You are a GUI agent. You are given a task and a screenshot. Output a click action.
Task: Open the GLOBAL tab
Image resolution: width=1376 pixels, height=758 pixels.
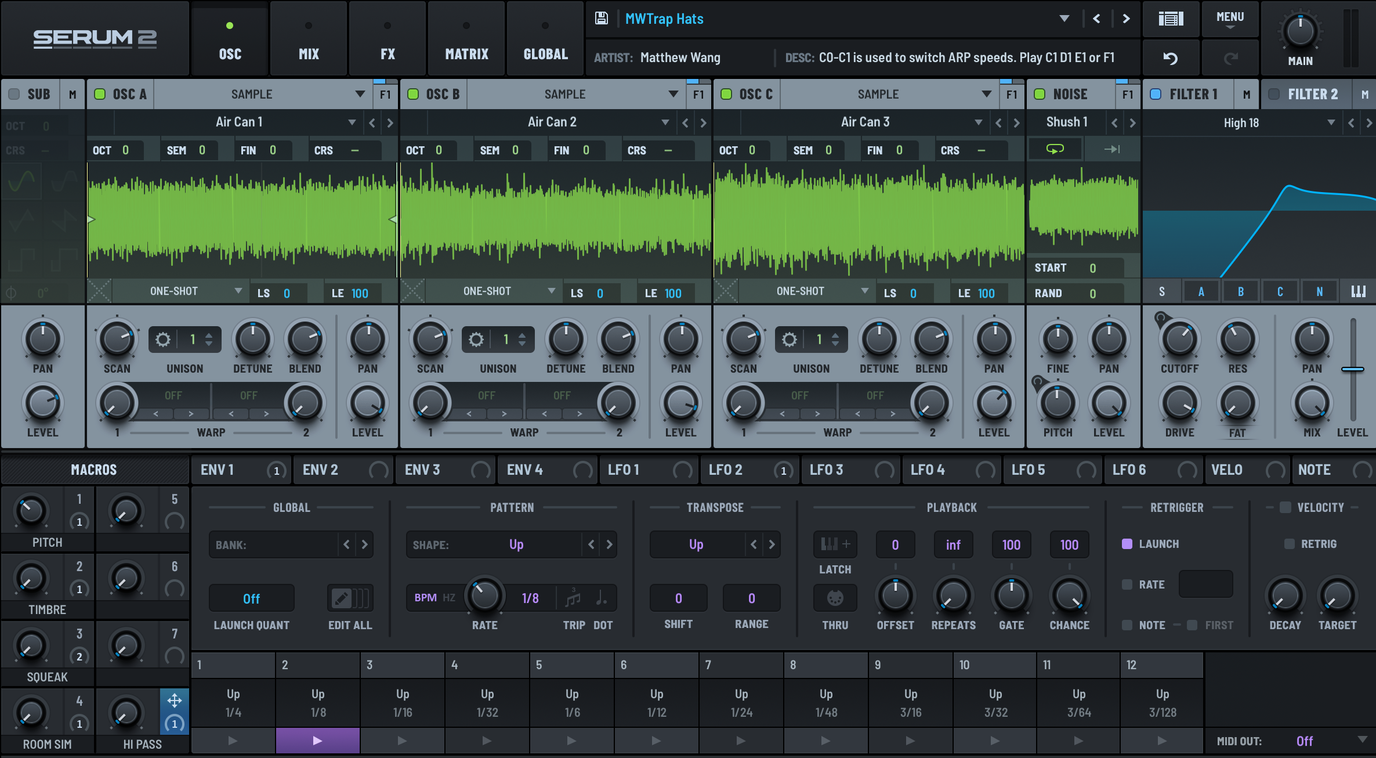545,38
